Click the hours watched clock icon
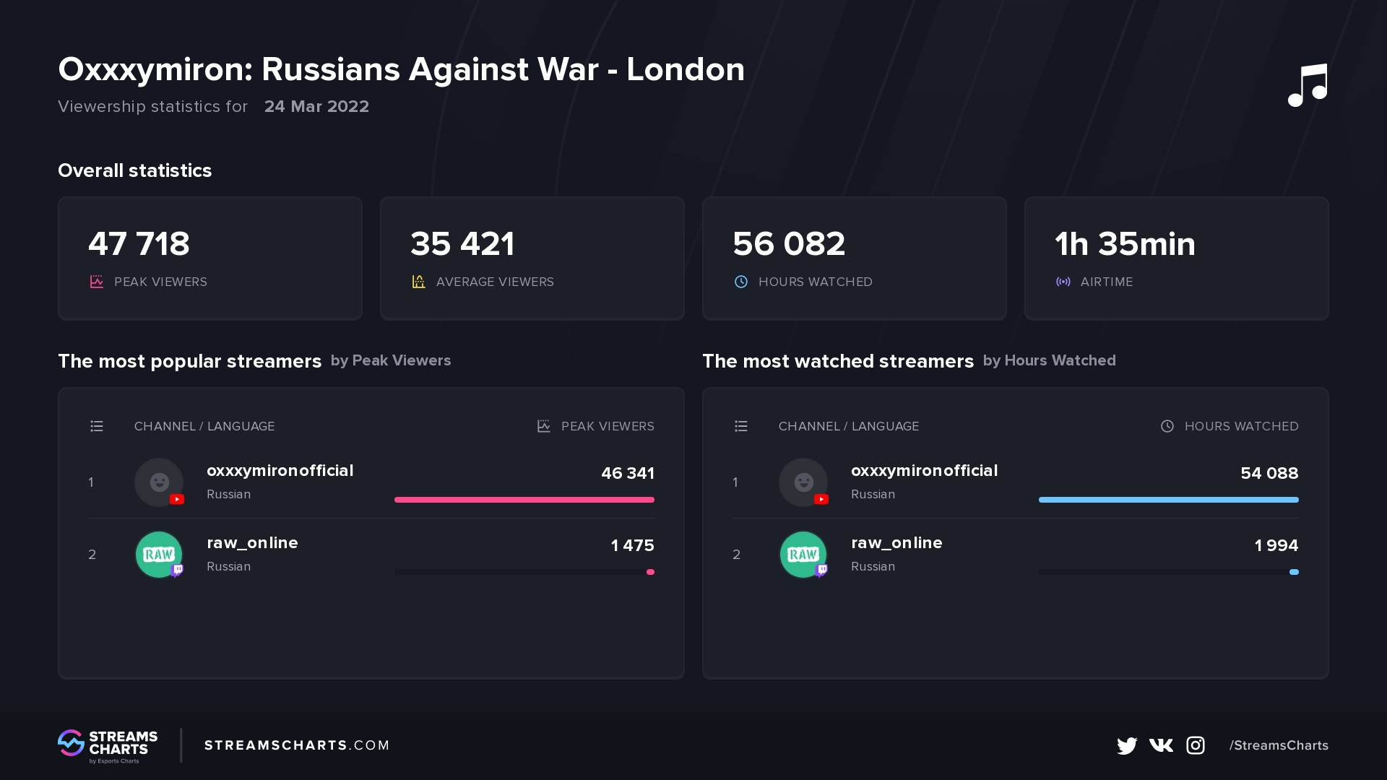 (741, 282)
